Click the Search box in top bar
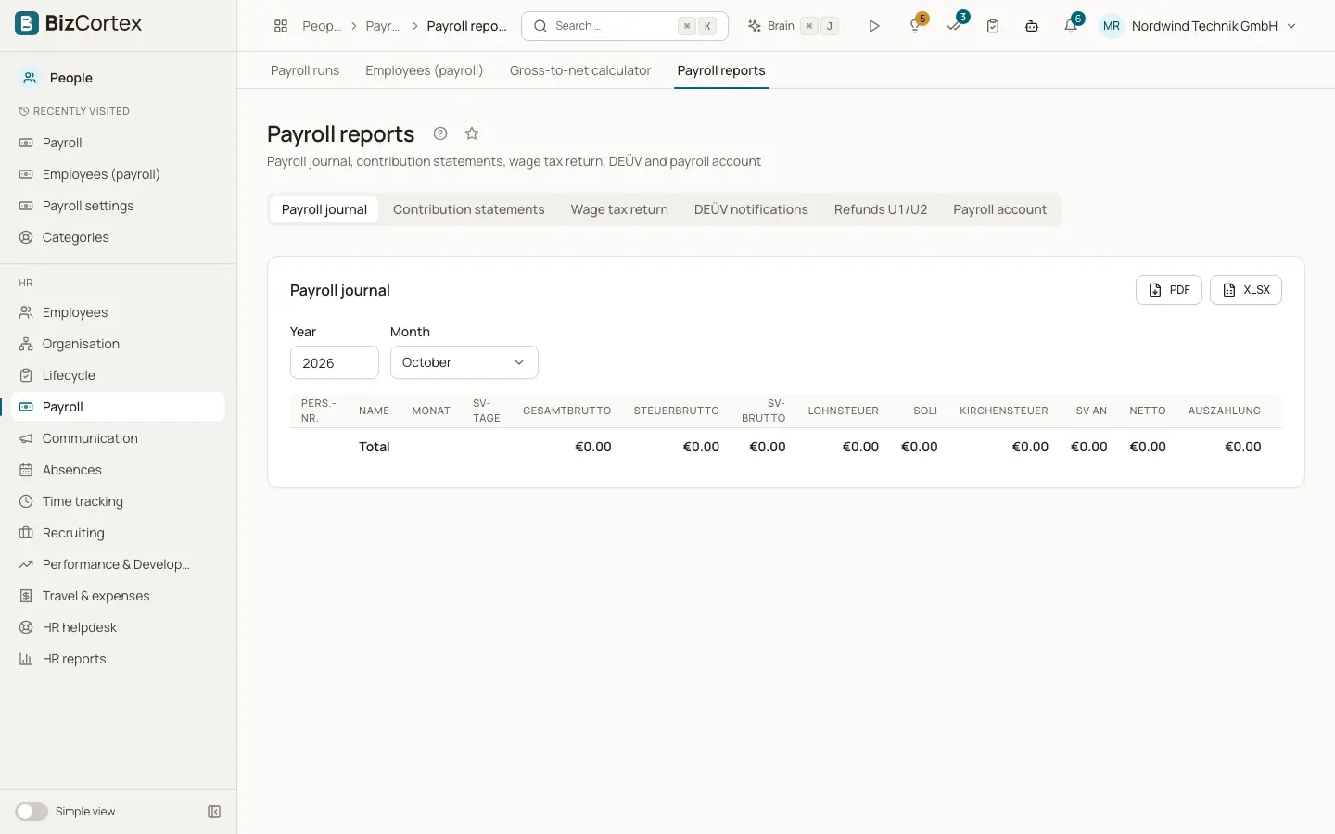The width and height of the screenshot is (1335, 834). coord(625,26)
